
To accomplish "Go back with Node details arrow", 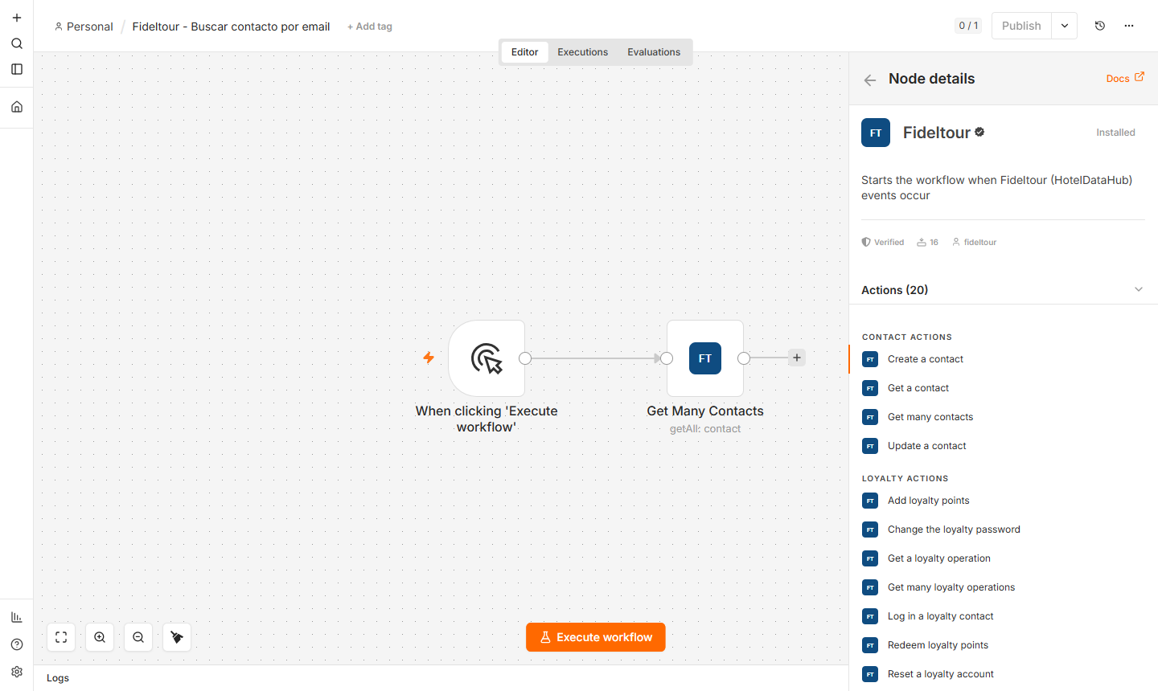I will [869, 80].
